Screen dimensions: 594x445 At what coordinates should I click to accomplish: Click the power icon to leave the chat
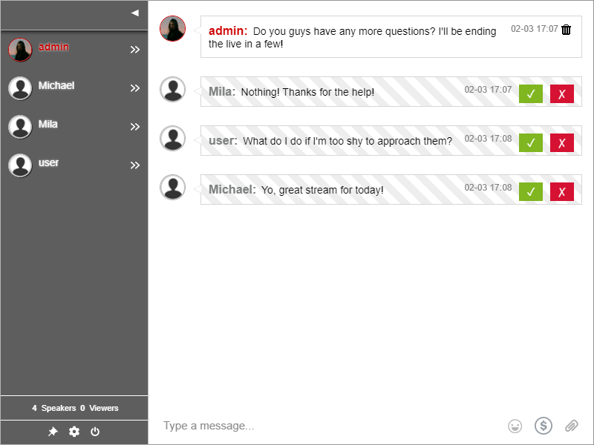[x=95, y=431]
